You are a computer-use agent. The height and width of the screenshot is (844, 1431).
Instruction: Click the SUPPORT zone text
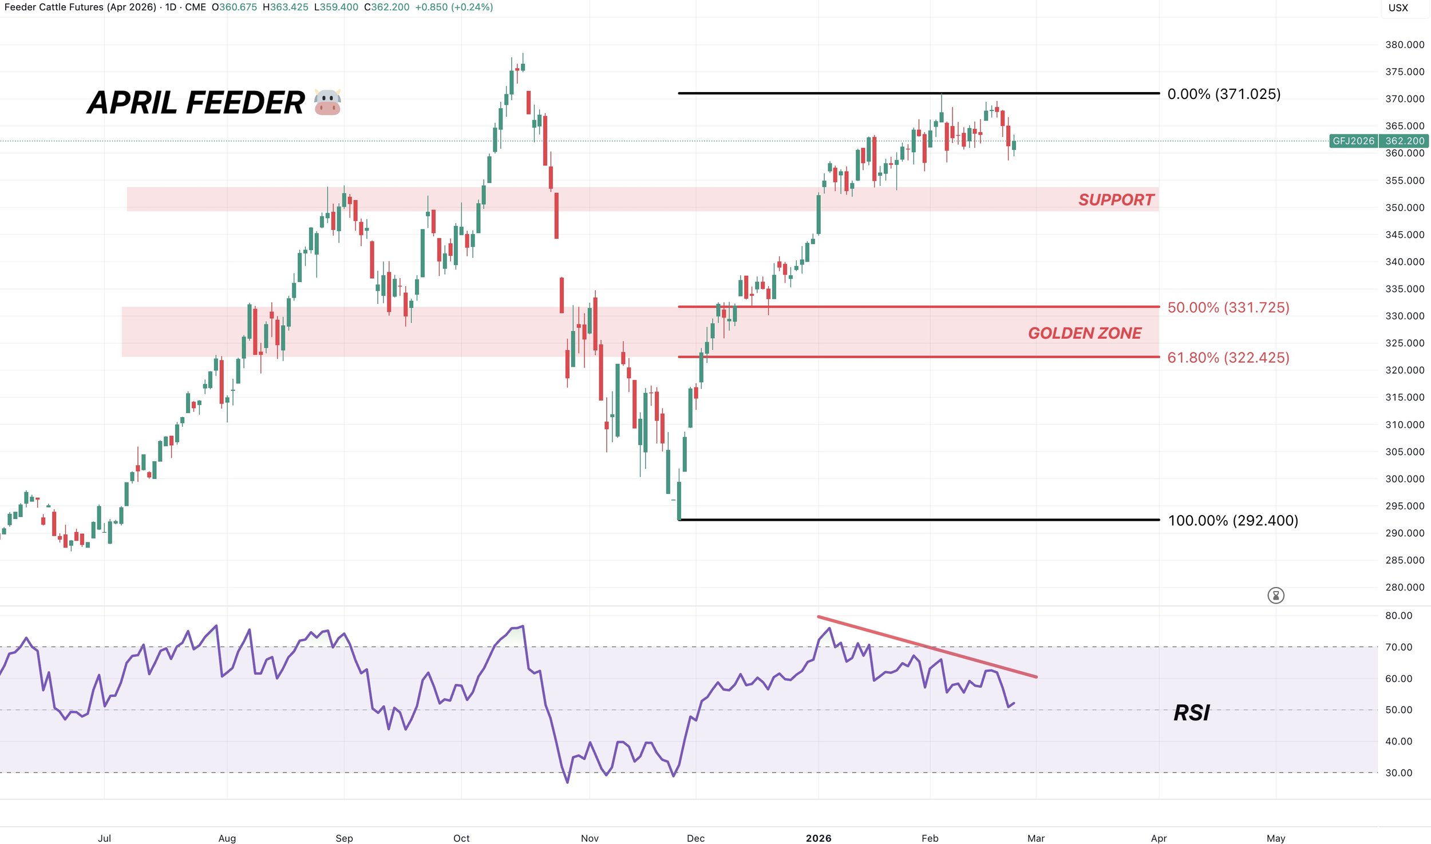pos(1116,200)
